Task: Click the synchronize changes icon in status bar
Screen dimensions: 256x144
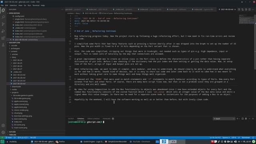Action: click(x=15, y=138)
